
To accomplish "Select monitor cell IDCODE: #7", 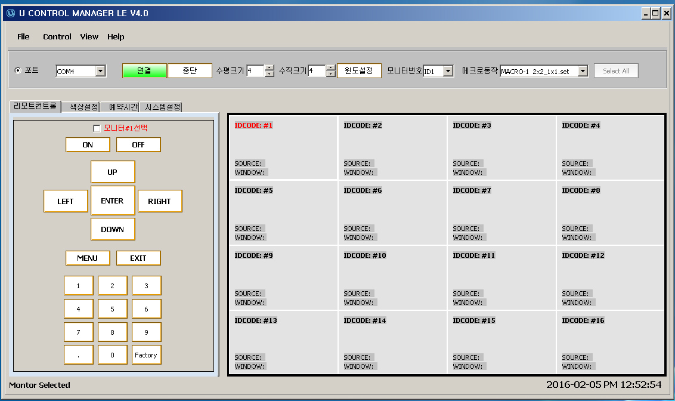I will (501, 213).
